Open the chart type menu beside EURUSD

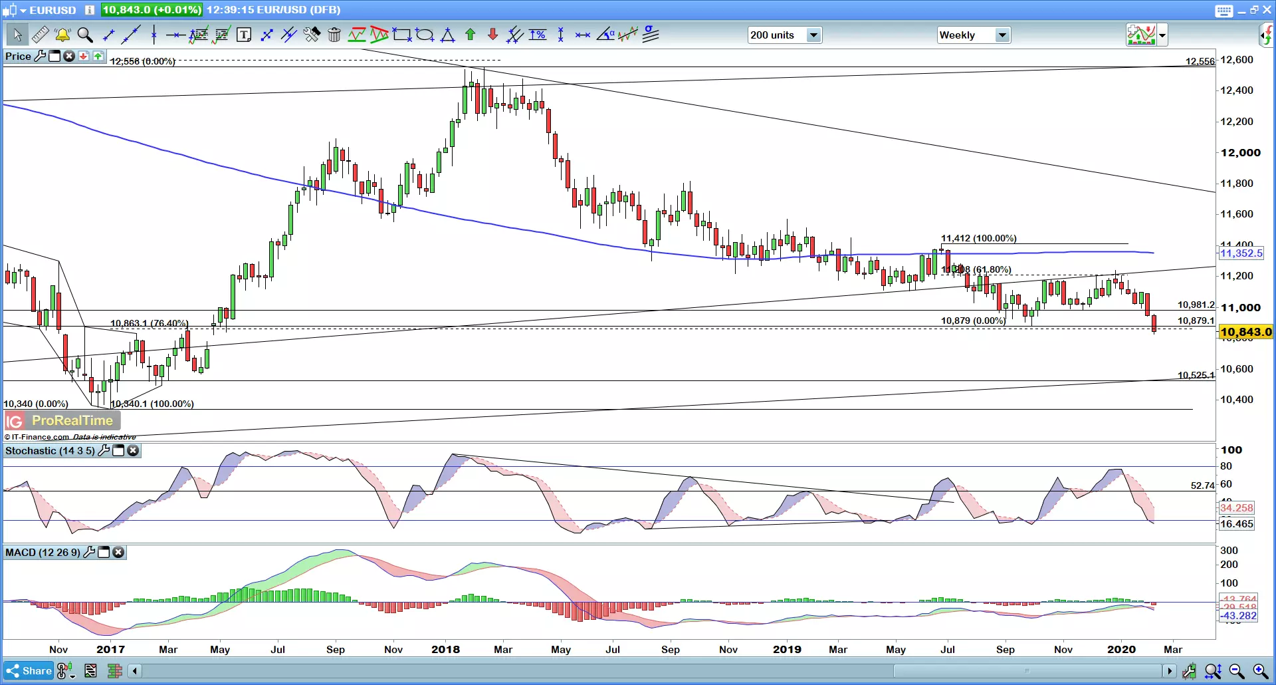point(14,10)
